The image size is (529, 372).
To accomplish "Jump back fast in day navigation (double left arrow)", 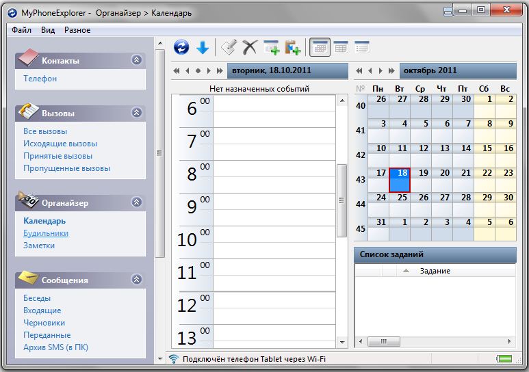I will click(x=176, y=71).
